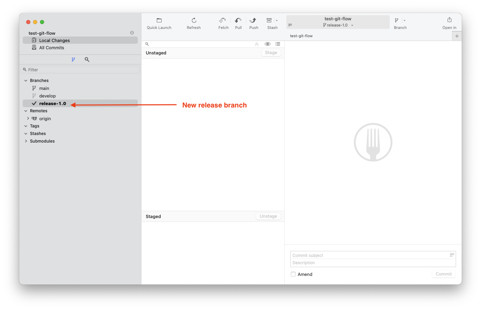This screenshot has height=310, width=481.
Task: Select the test-git-flow repository tab
Action: (301, 36)
